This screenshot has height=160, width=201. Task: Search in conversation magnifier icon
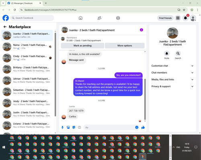point(178,54)
